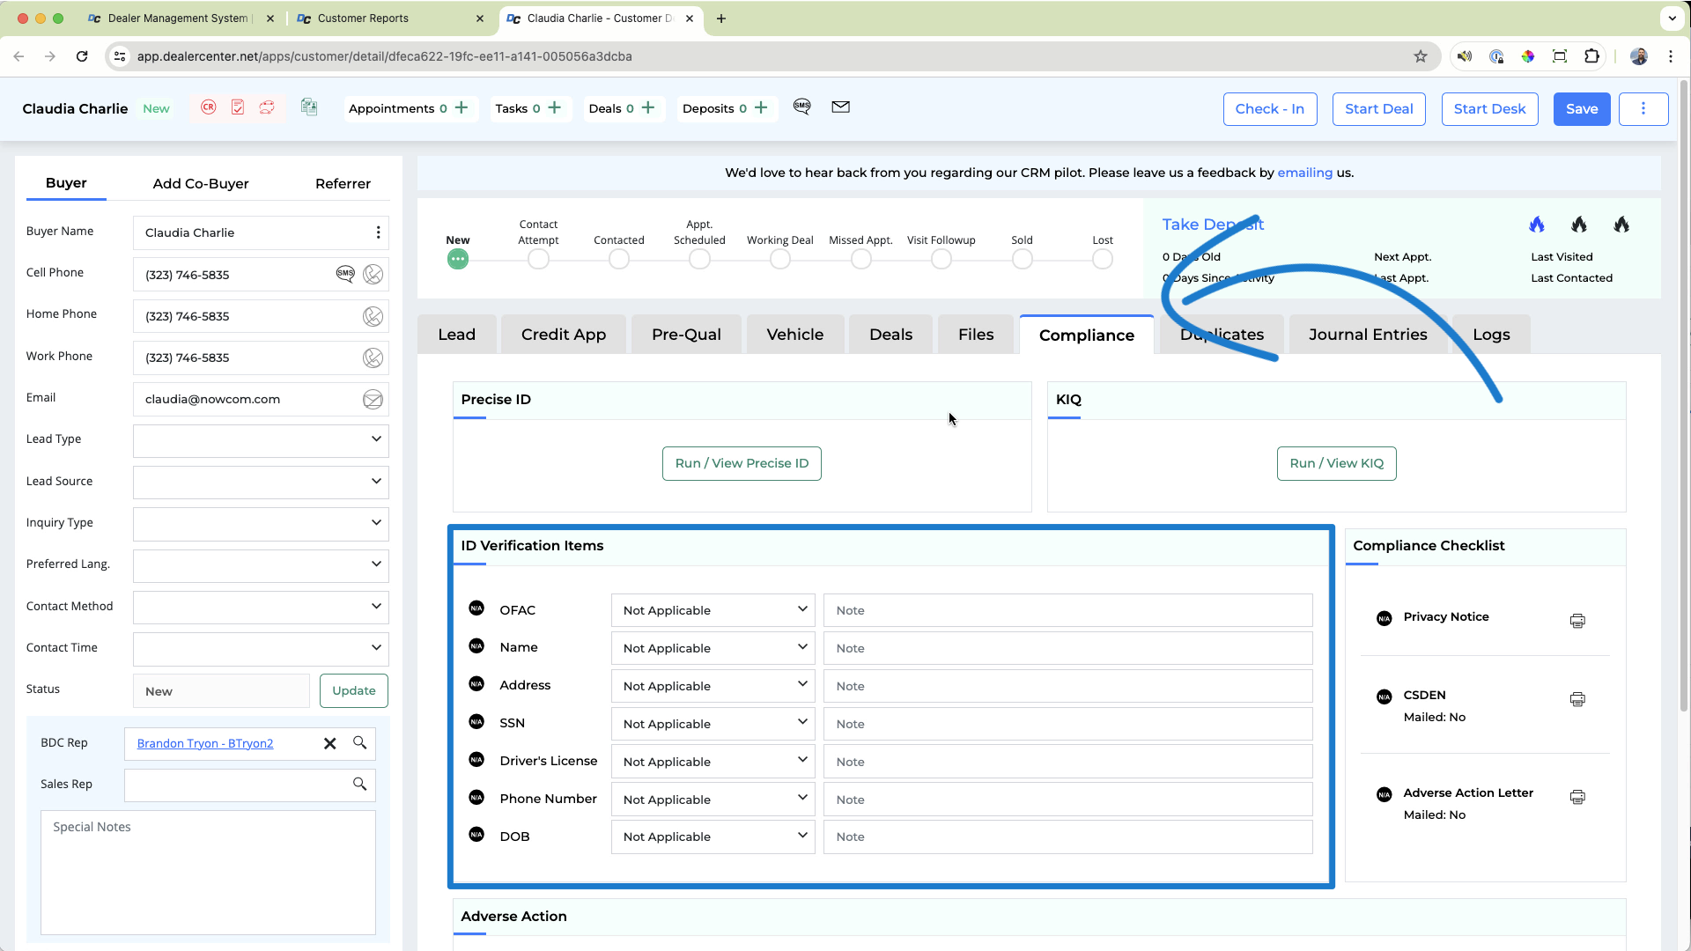Click the red checklist document icon
This screenshot has width=1691, height=951.
238,107
